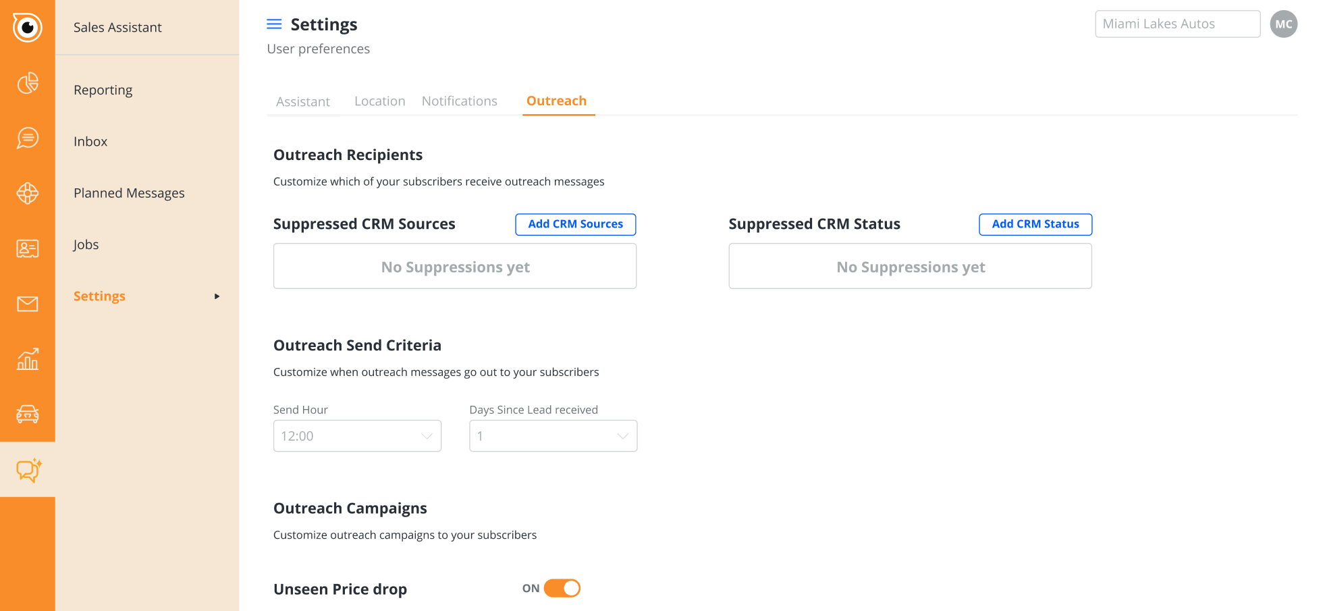Open the pie chart reporting icon
Screen dimensions: 1325x611
click(28, 83)
